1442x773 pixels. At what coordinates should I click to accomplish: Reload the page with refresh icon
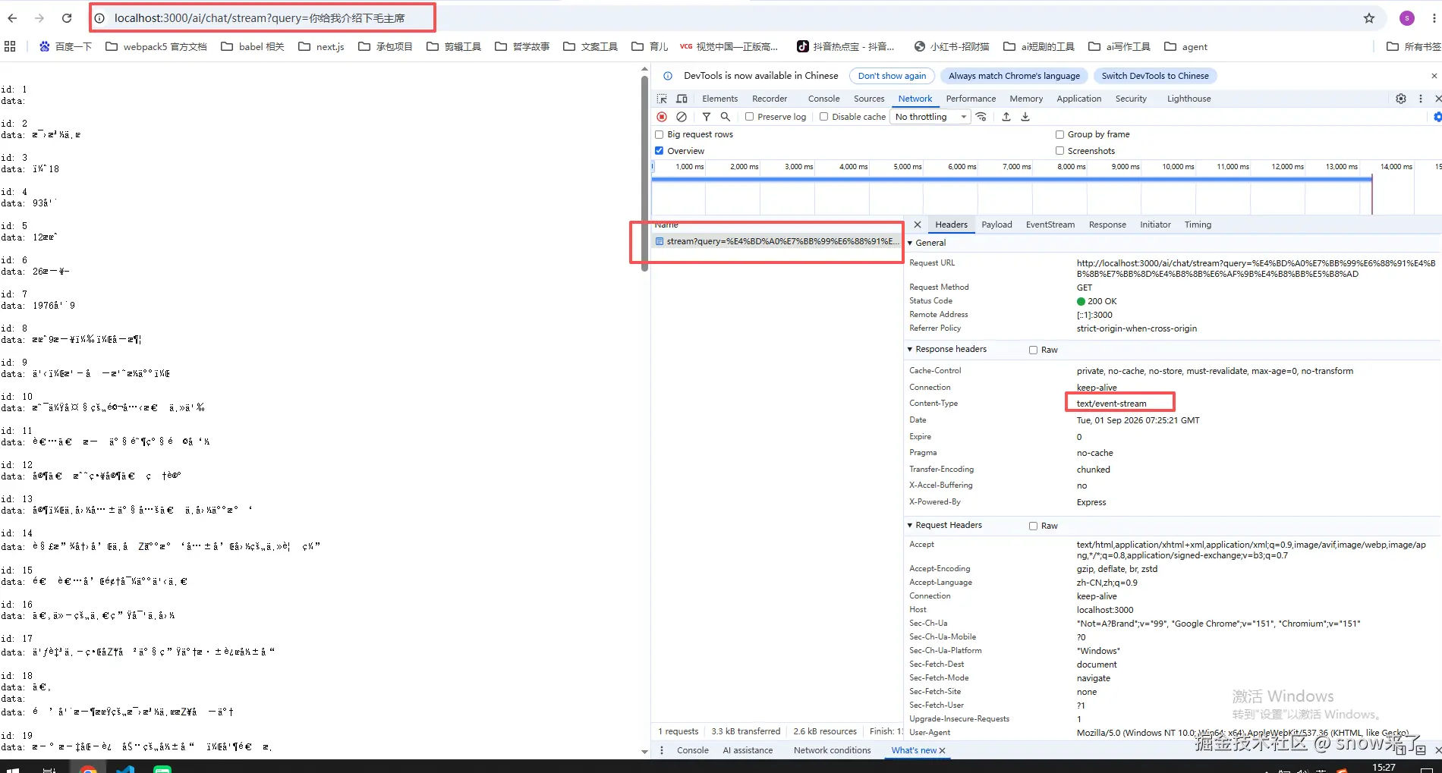(67, 18)
